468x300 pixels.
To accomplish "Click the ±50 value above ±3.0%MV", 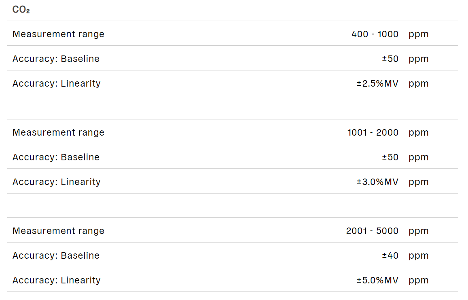I will 390,157.
